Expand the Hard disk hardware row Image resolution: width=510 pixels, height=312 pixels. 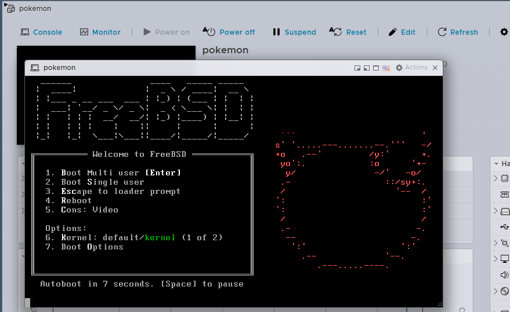(495, 211)
